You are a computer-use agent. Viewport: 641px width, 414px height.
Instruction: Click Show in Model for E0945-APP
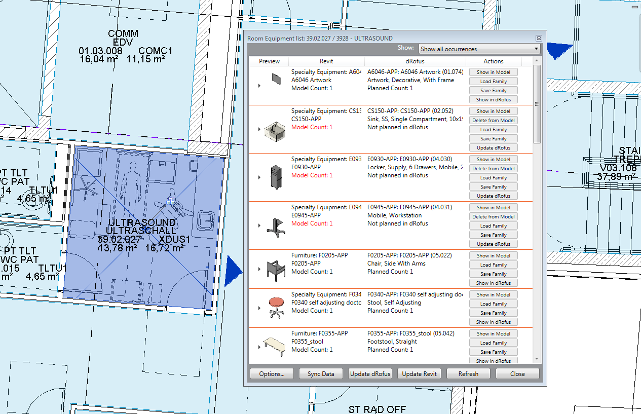click(493, 207)
